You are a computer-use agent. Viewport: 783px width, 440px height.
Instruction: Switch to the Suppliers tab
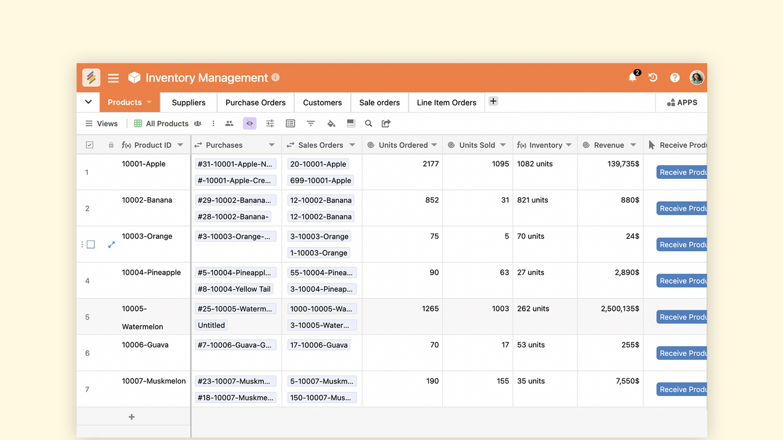(x=189, y=103)
